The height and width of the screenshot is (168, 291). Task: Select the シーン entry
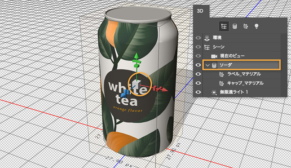click(x=242, y=47)
